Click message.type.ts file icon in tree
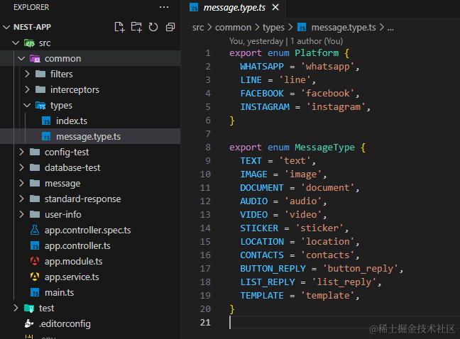The image size is (460, 339). point(46,136)
